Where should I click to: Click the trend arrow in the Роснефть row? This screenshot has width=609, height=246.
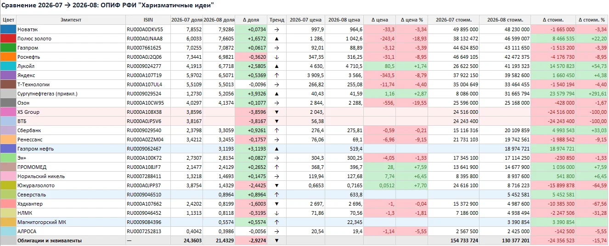276,57
